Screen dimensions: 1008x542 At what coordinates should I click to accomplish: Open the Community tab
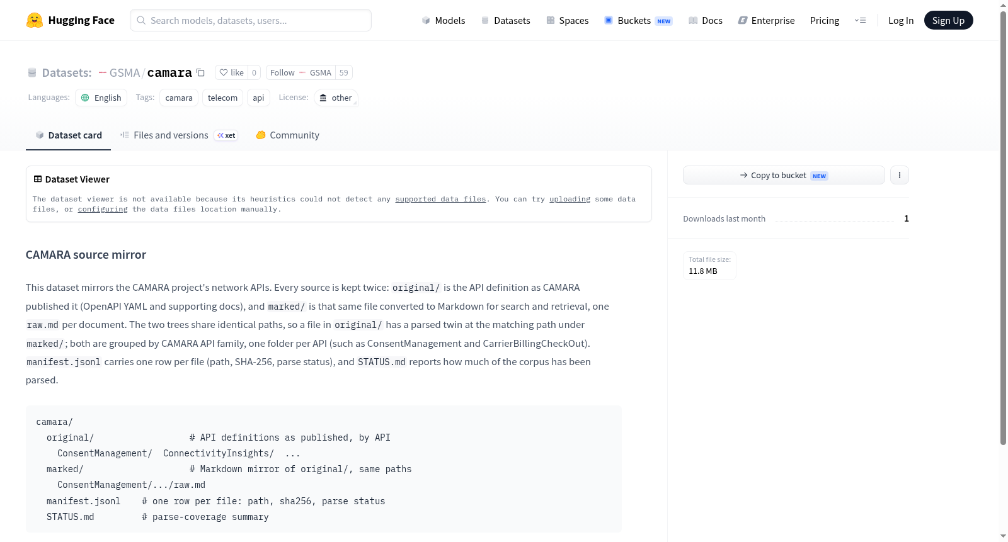(x=287, y=135)
